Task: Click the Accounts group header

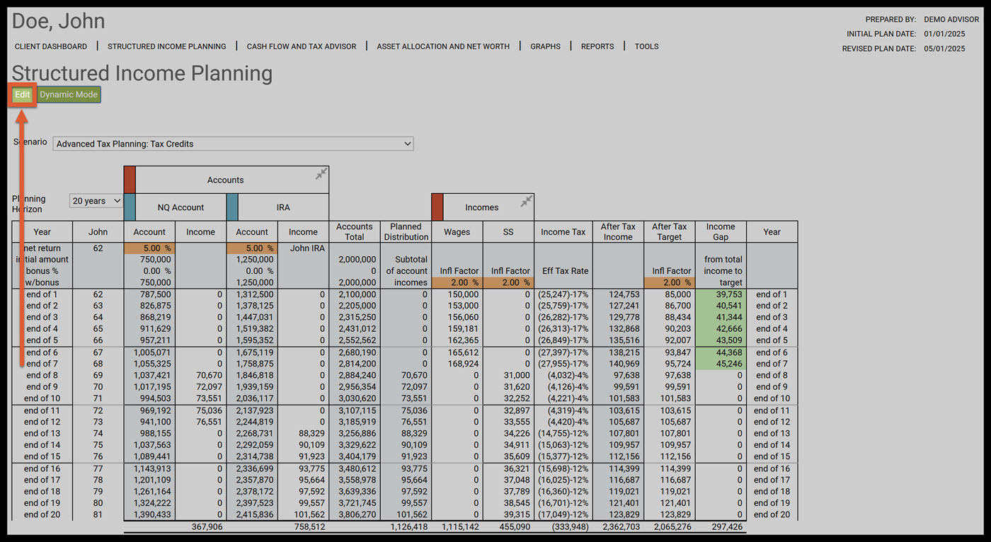Action: 226,180
